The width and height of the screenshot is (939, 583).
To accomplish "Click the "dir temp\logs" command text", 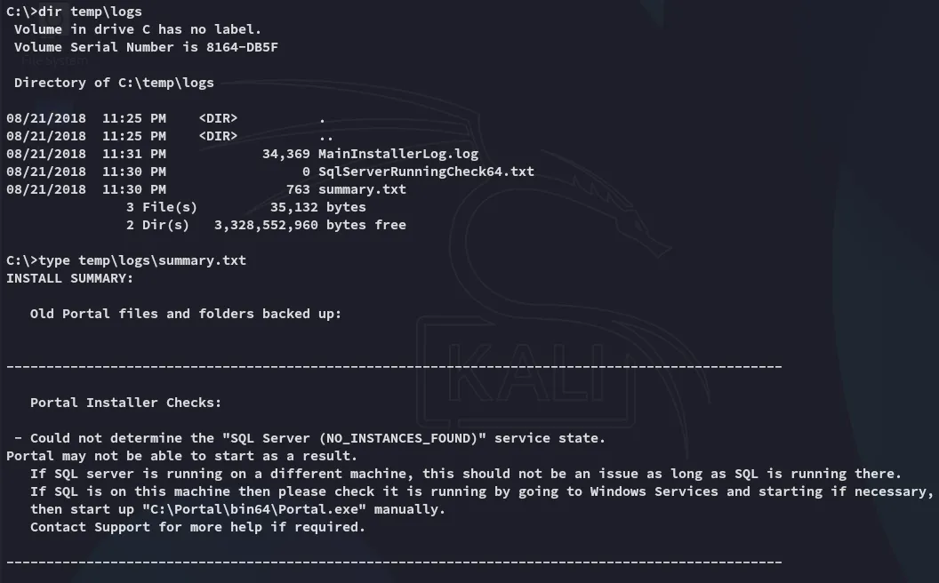I will point(90,12).
